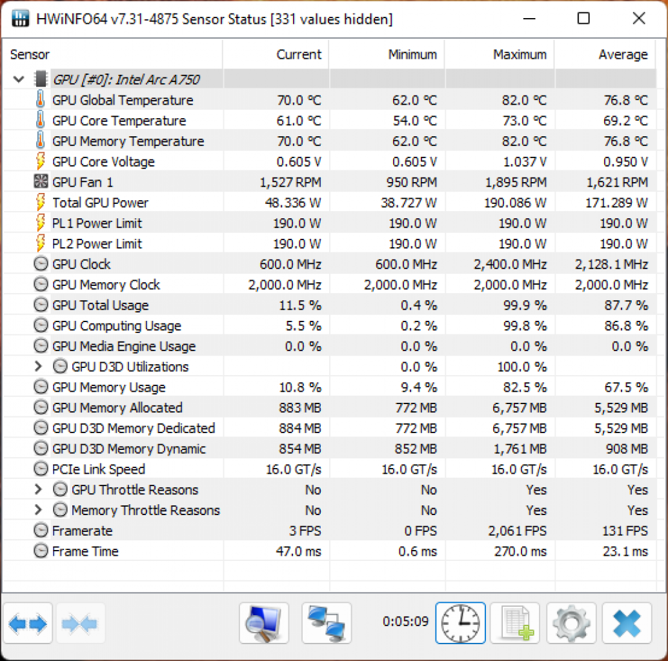Click the Minimum column header
Image resolution: width=668 pixels, height=661 pixels.
point(387,55)
